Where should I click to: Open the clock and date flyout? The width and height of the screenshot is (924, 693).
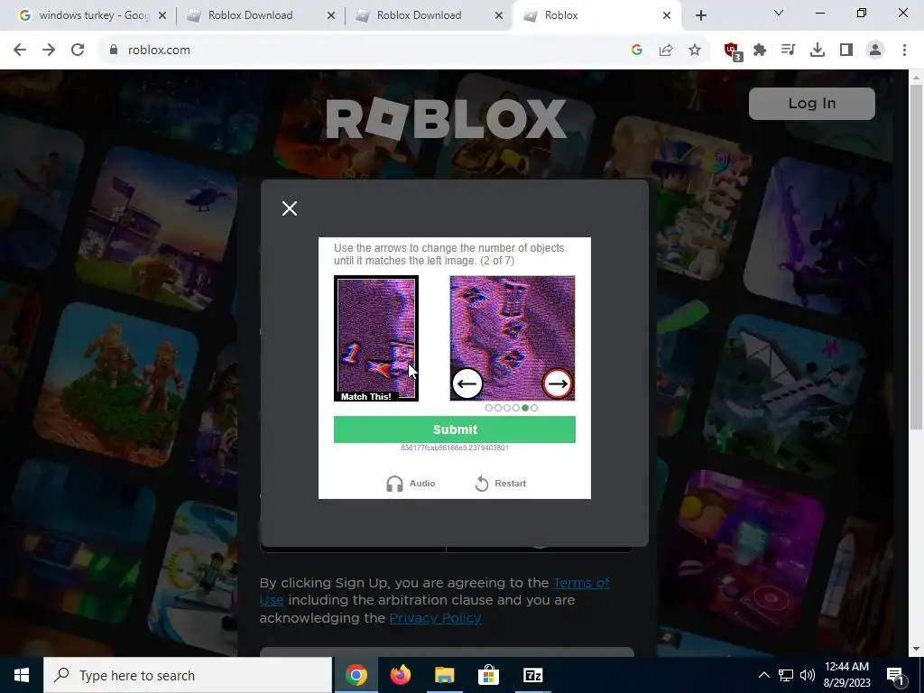(x=846, y=675)
